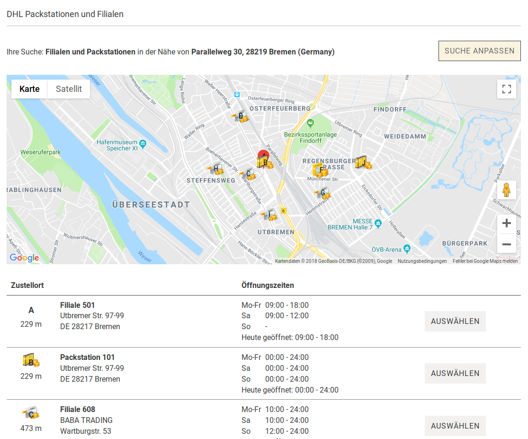
Task: Click map marker D near Waller Heerstraße
Action: pos(241,116)
